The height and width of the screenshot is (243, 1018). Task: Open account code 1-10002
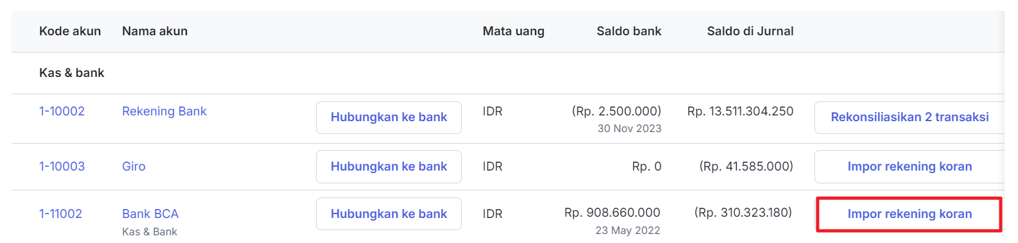[62, 111]
